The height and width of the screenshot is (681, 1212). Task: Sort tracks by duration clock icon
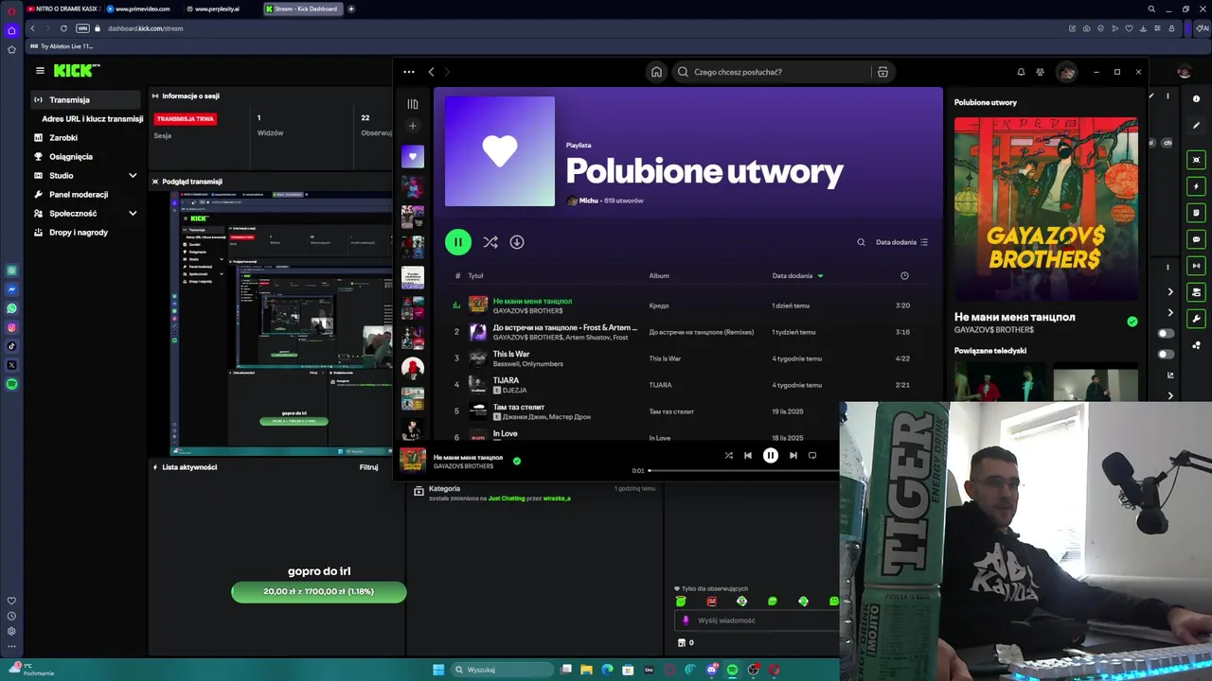tap(904, 275)
